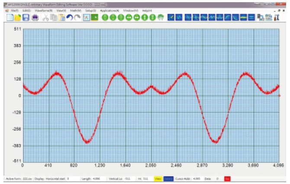Click the yellow Open folder icon

18,18
